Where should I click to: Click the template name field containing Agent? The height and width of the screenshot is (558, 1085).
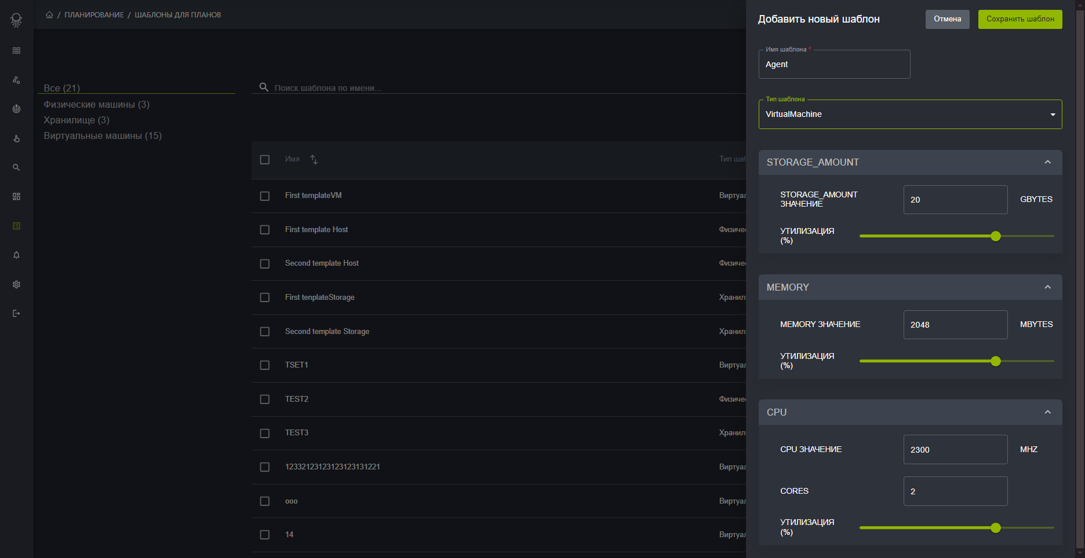834,64
